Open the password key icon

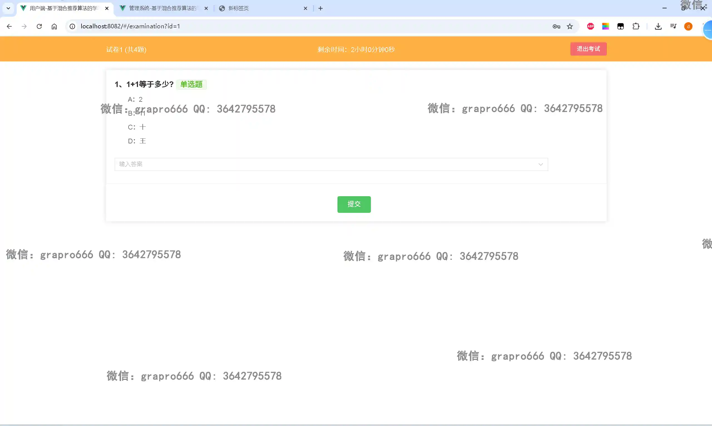[x=556, y=26]
